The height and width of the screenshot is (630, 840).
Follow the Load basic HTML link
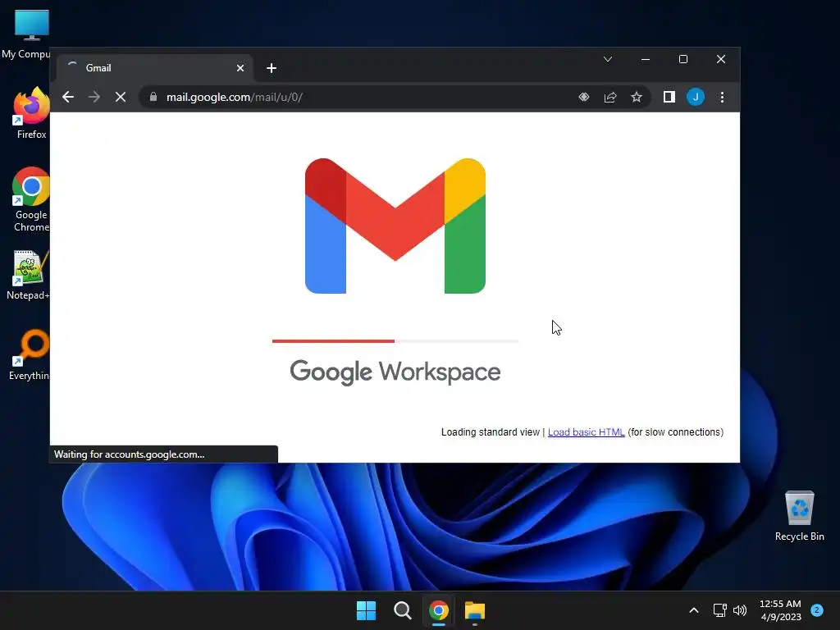tap(586, 432)
